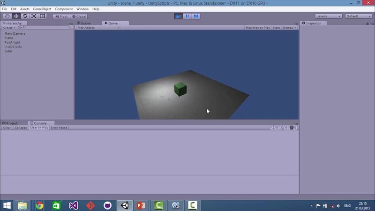Open the red Git app on taskbar
375x211 pixels.
tap(90, 205)
